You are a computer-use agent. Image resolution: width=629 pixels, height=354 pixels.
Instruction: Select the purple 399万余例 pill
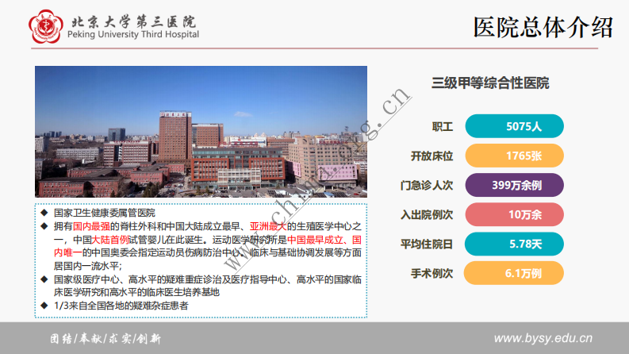513,185
